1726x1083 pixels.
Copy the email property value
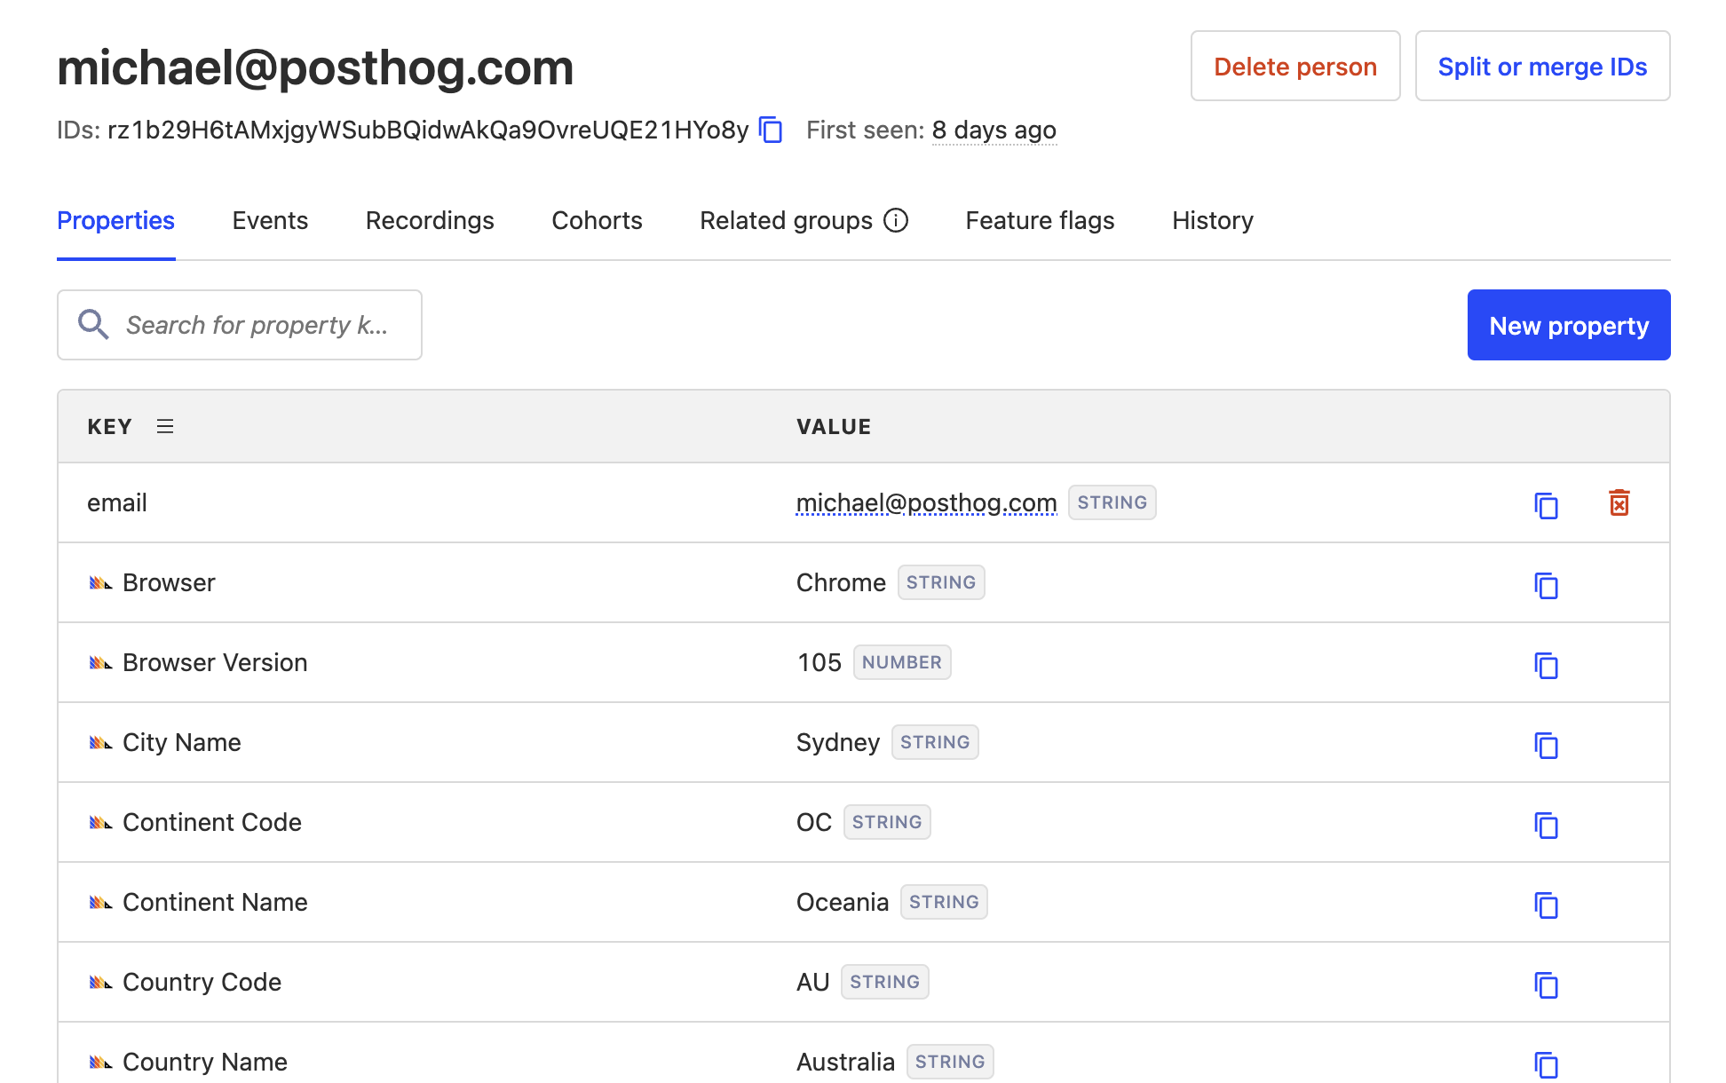tap(1546, 504)
